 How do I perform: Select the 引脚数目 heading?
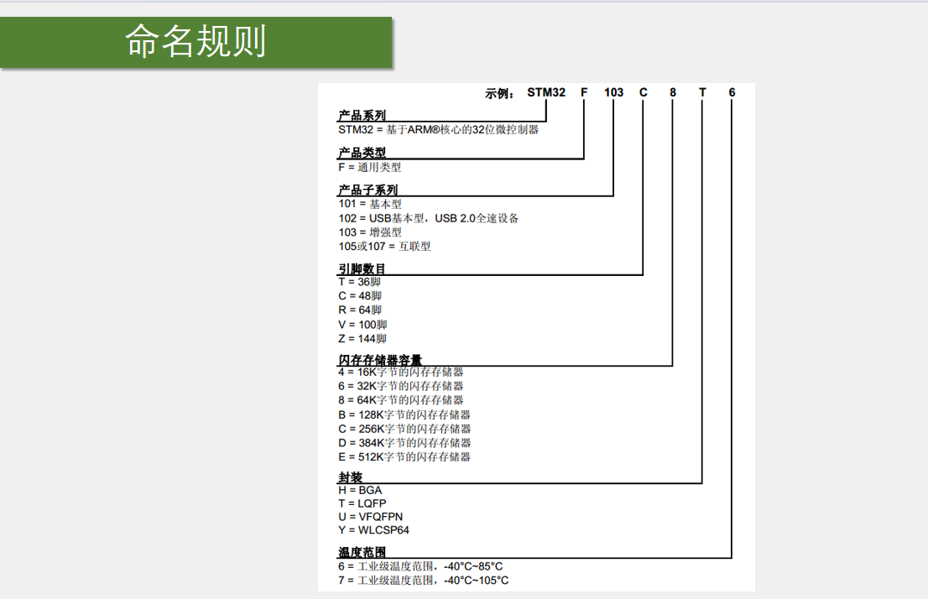click(x=362, y=268)
